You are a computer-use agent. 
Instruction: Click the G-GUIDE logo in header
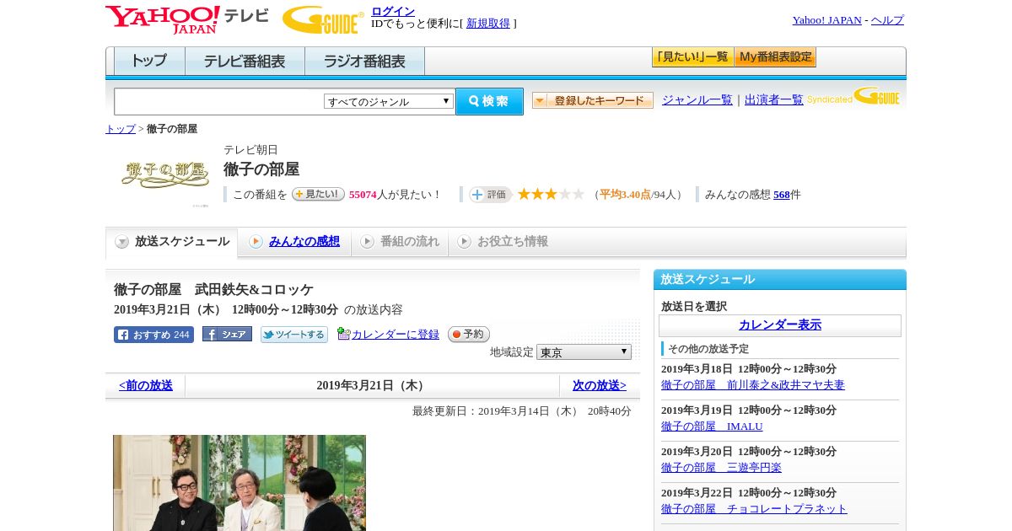323,19
